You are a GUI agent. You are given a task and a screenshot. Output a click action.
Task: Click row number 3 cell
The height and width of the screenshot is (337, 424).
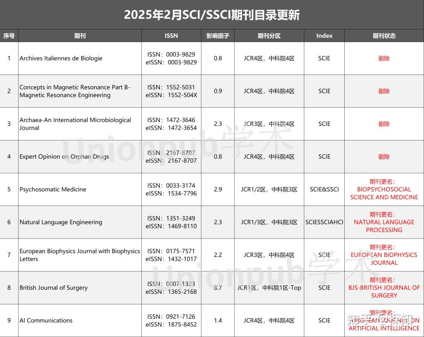[9, 124]
